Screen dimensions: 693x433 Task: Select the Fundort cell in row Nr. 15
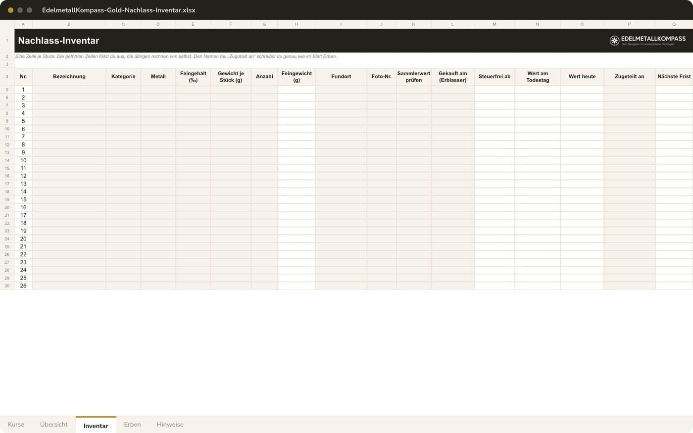(x=341, y=199)
